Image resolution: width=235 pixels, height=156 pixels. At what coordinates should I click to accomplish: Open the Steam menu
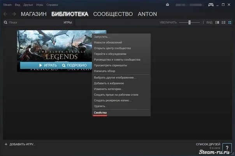coord(7,5)
